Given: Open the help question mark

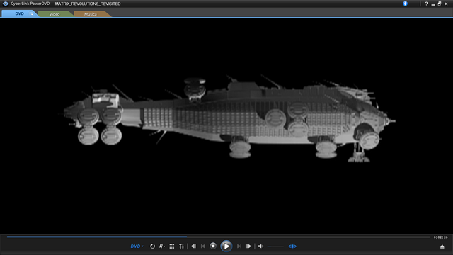Looking at the screenshot, I should coord(426,4).
